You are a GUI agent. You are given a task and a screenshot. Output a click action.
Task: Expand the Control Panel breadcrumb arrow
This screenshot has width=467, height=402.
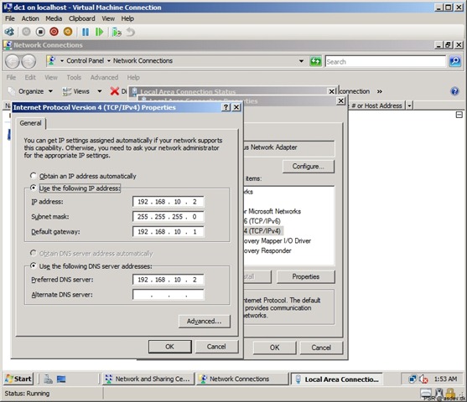coord(109,60)
